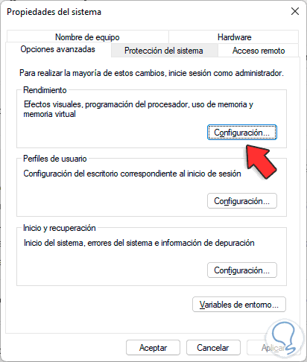Image resolution: width=307 pixels, height=362 pixels.
Task: Click the Rendimiento group label
Action: [45, 90]
